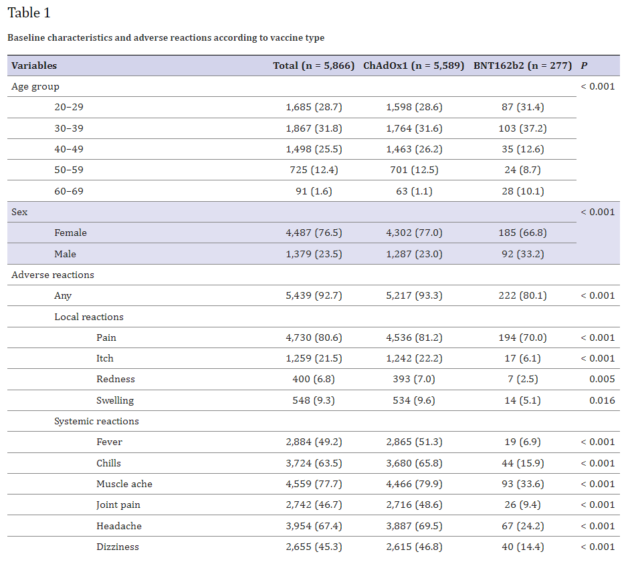Viewport: 628px width, 562px height.
Task: Click the '40–49' age row label
Action: coord(69,149)
